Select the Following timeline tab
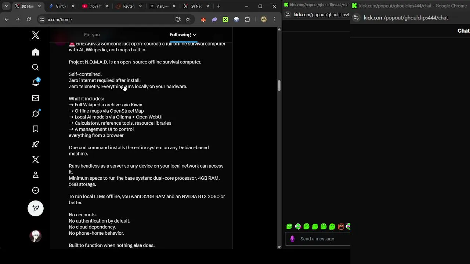The image size is (470, 264). point(180,34)
